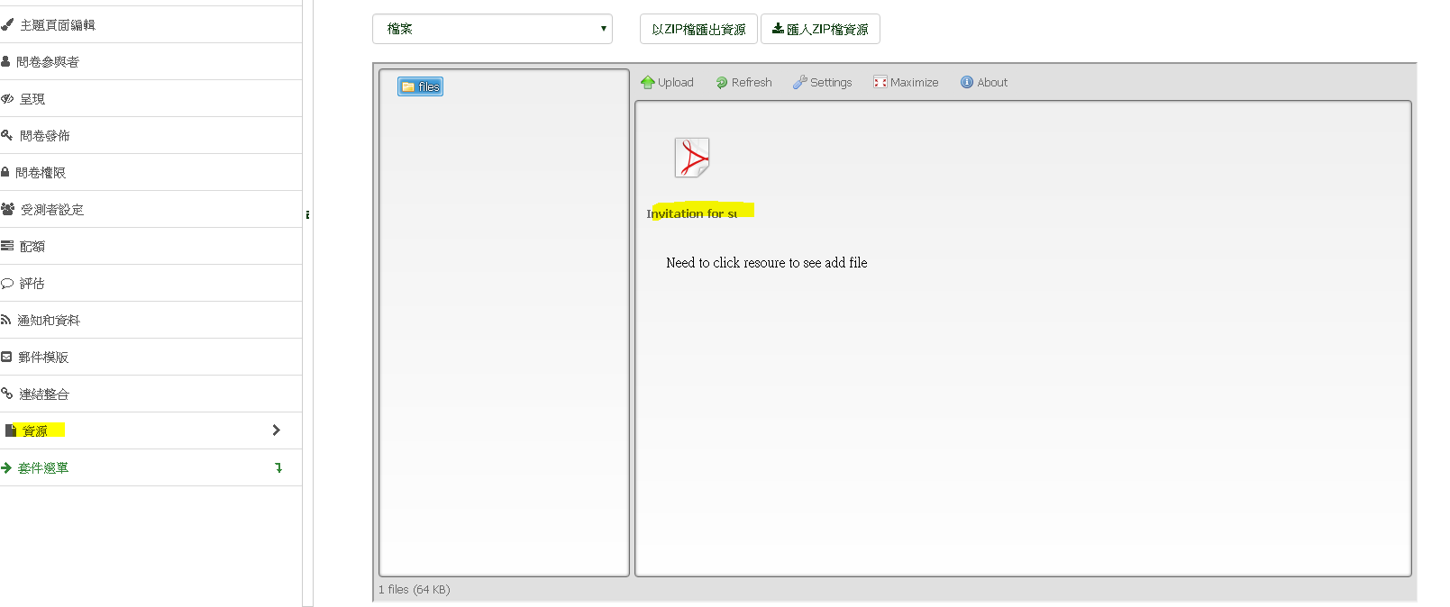Refresh the file browser list
The height and width of the screenshot is (607, 1450).
743,83
